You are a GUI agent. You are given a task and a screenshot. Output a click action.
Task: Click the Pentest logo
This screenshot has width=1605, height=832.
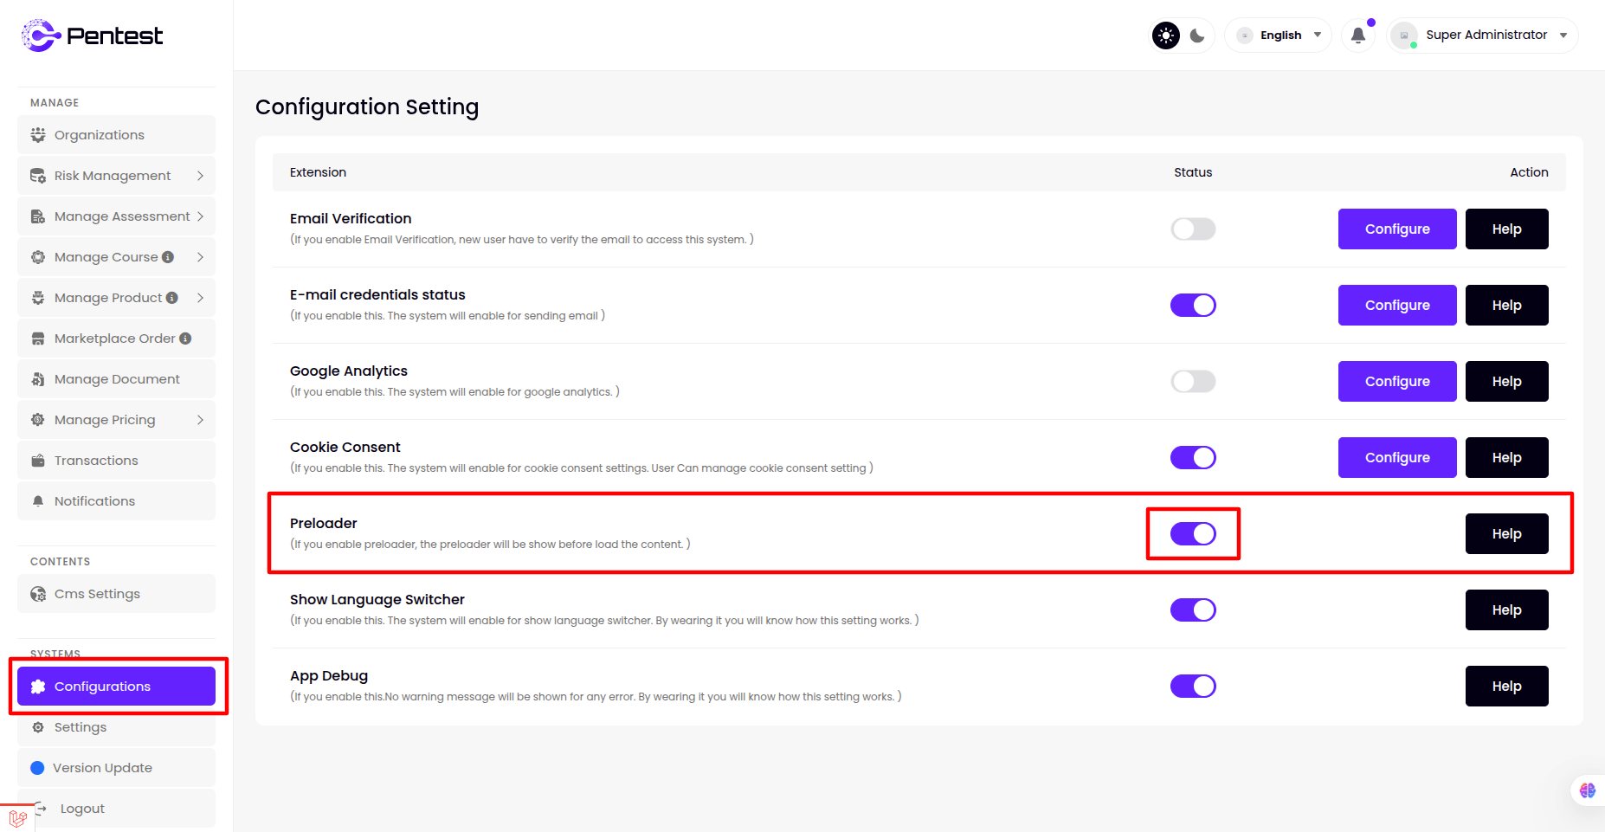pos(92,35)
